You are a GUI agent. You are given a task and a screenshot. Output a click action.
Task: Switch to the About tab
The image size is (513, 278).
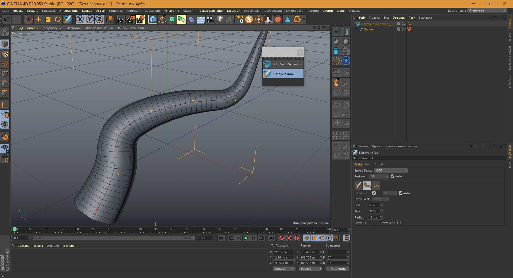pos(379,164)
